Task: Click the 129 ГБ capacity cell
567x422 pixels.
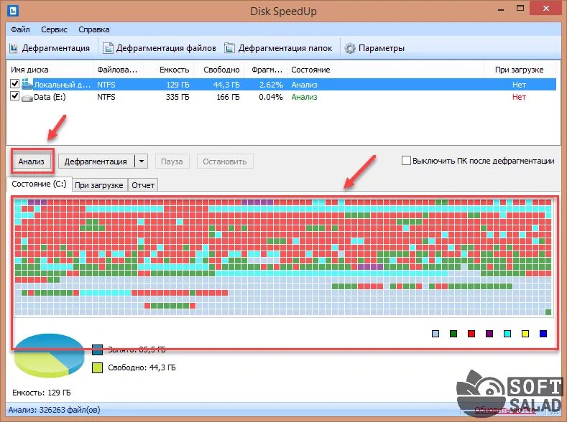Action: click(178, 85)
